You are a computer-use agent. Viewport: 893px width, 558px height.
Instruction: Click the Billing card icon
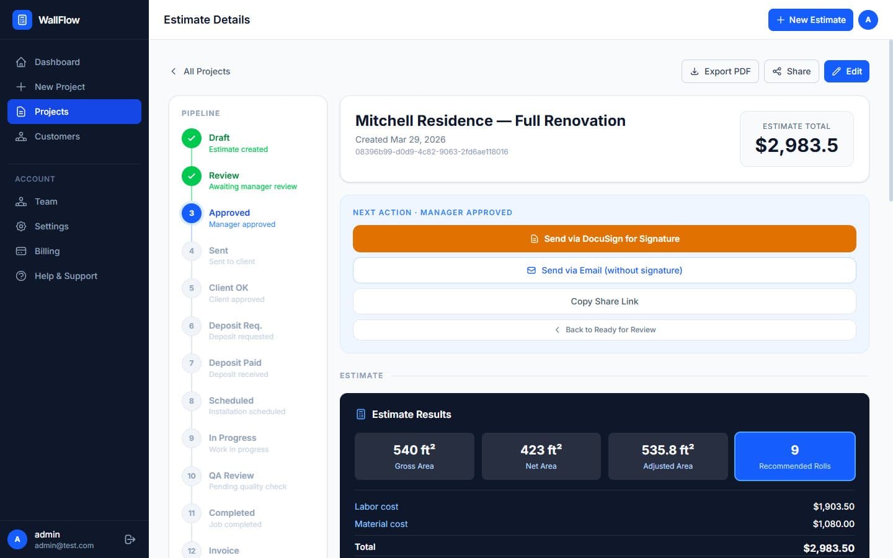point(21,251)
